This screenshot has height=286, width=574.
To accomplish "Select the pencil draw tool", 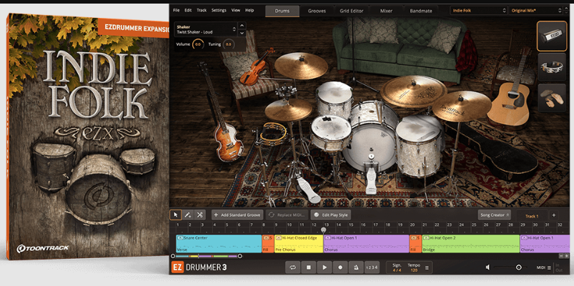I will [x=187, y=215].
